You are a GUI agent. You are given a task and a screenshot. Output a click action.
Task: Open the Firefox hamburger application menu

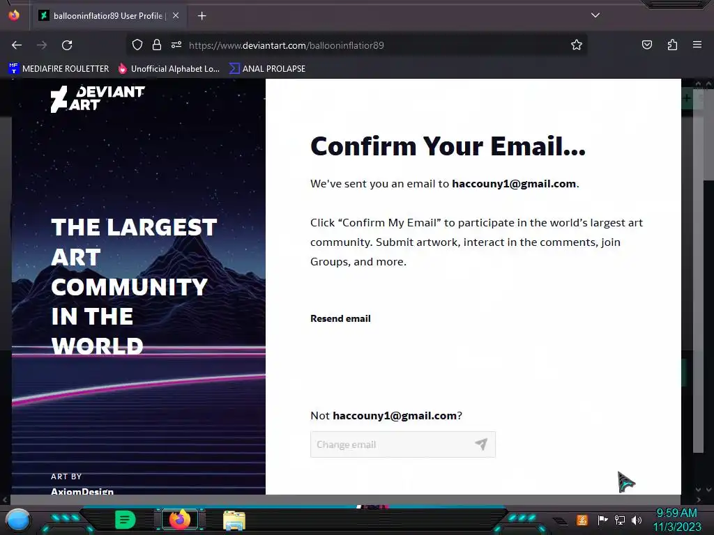point(697,45)
